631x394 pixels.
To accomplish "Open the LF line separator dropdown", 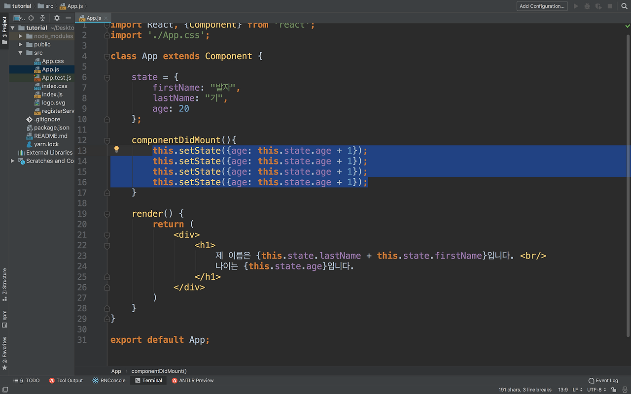I will tap(577, 390).
